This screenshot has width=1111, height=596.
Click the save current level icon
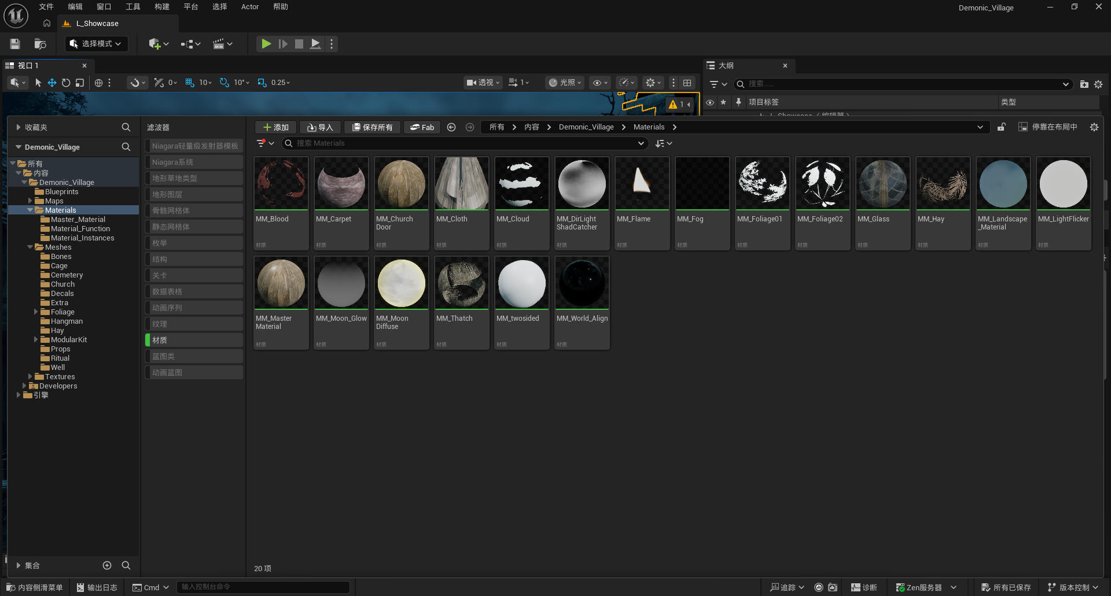pyautogui.click(x=15, y=44)
